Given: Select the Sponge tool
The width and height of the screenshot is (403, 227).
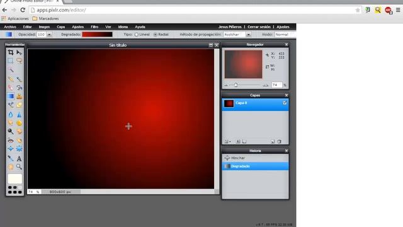Looking at the screenshot, I should tap(20, 123).
